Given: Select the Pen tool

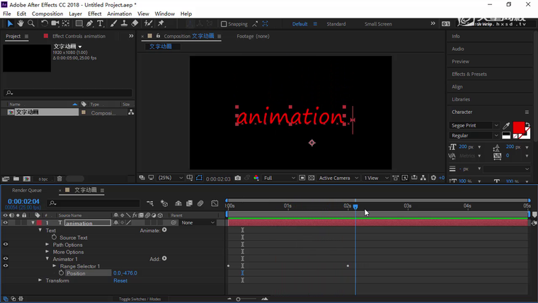Looking at the screenshot, I should [91, 23].
